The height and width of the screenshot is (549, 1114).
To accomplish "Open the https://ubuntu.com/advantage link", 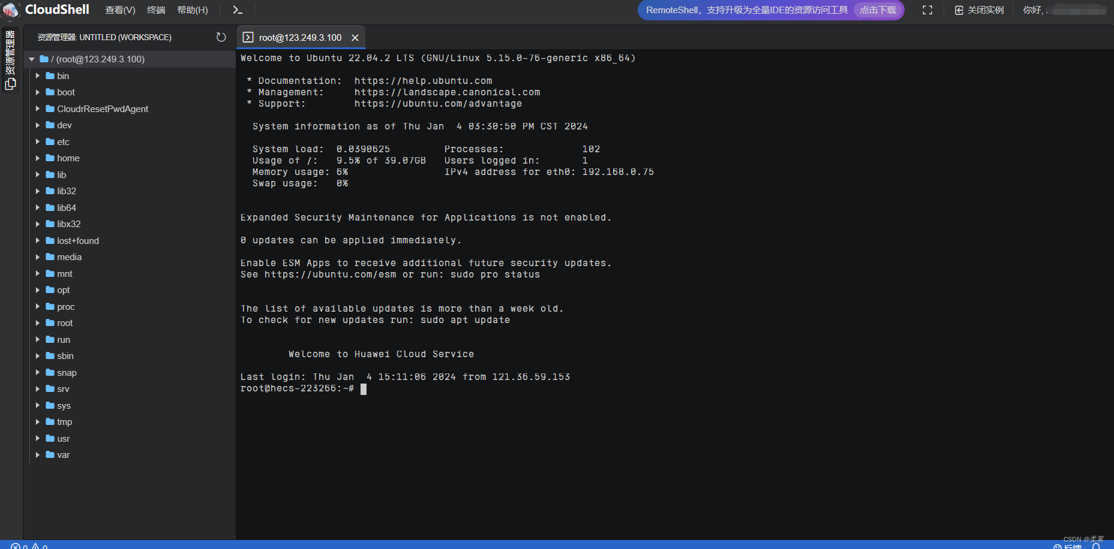I will (439, 104).
